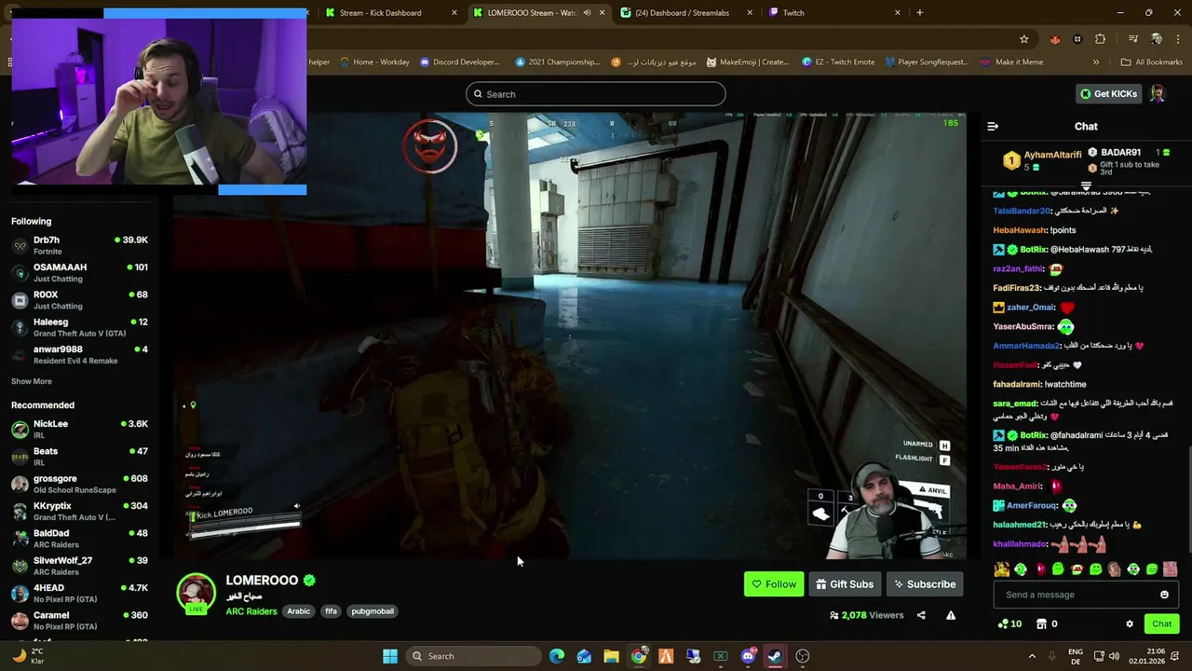Click the Windows taskbar Search box

(x=473, y=656)
